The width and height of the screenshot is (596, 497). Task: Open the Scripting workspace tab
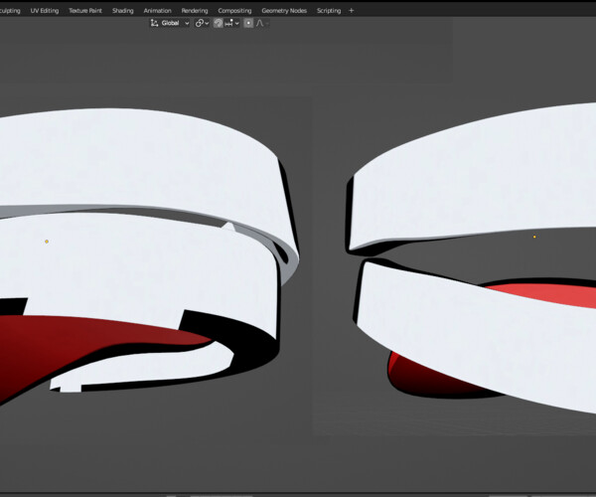point(329,10)
